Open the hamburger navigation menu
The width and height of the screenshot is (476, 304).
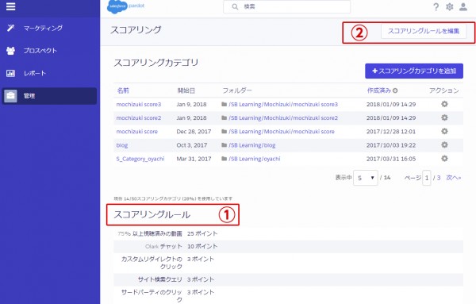10,6
